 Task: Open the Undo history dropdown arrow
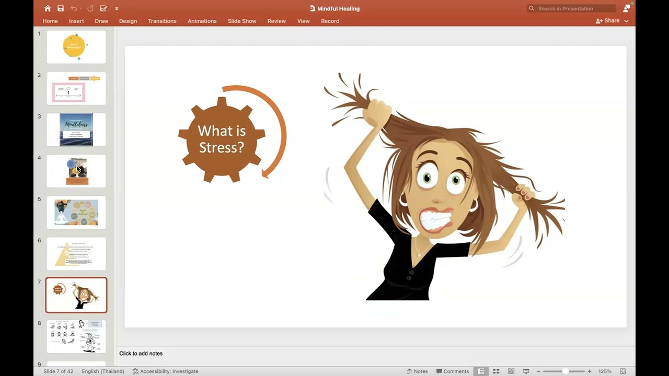click(81, 9)
